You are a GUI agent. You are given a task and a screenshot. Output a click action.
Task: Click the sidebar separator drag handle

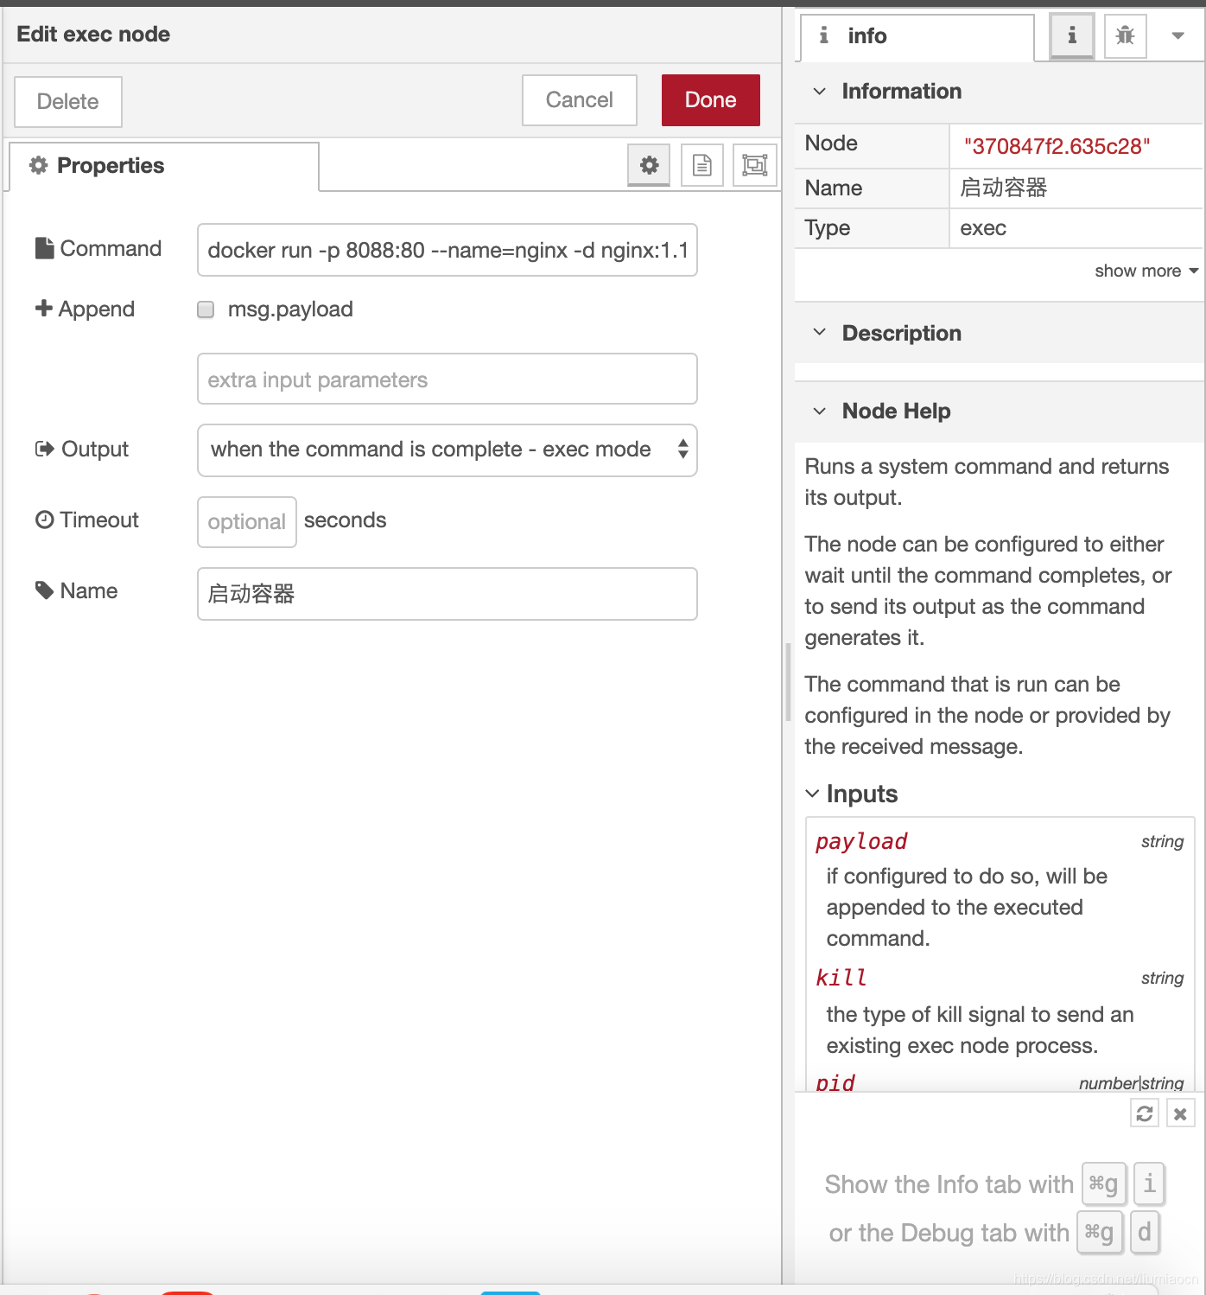tap(788, 683)
